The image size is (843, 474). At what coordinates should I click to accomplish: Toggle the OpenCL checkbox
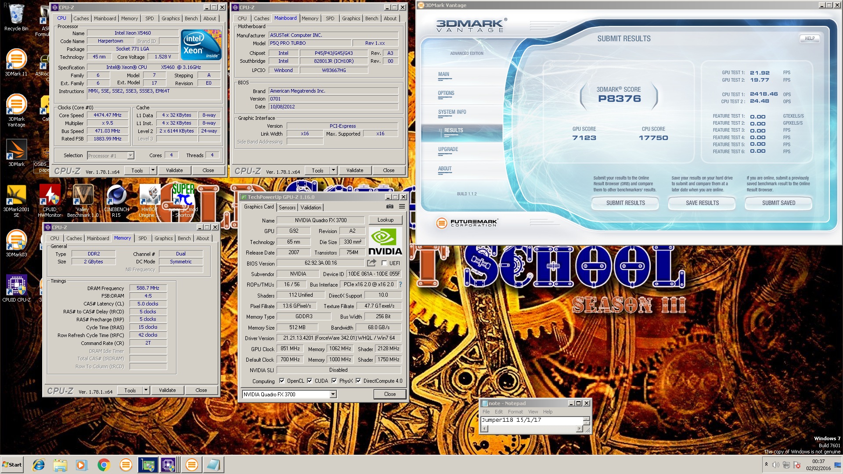[282, 381]
